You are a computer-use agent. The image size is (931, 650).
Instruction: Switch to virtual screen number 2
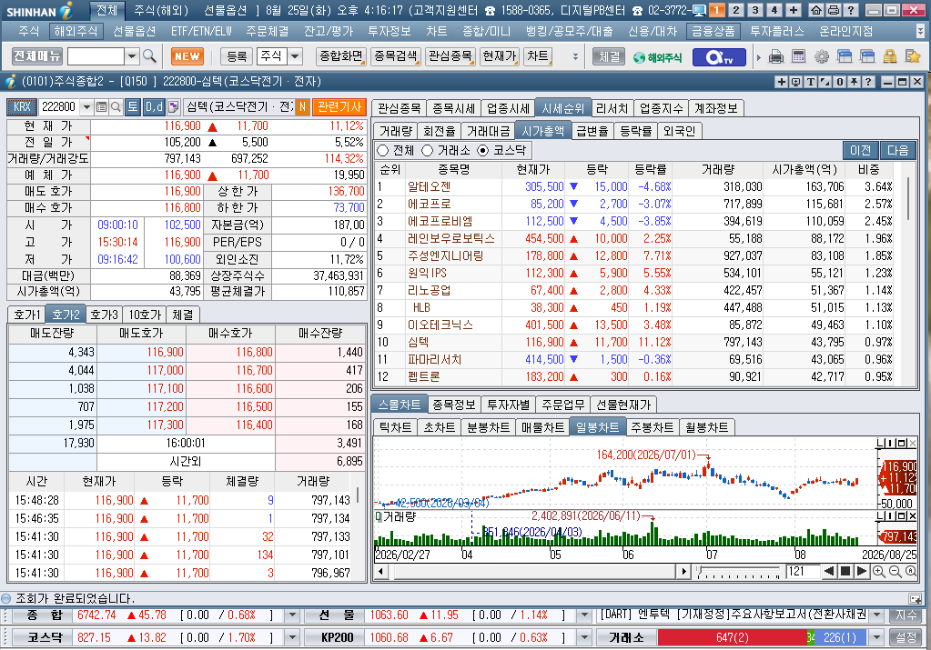coord(735,10)
